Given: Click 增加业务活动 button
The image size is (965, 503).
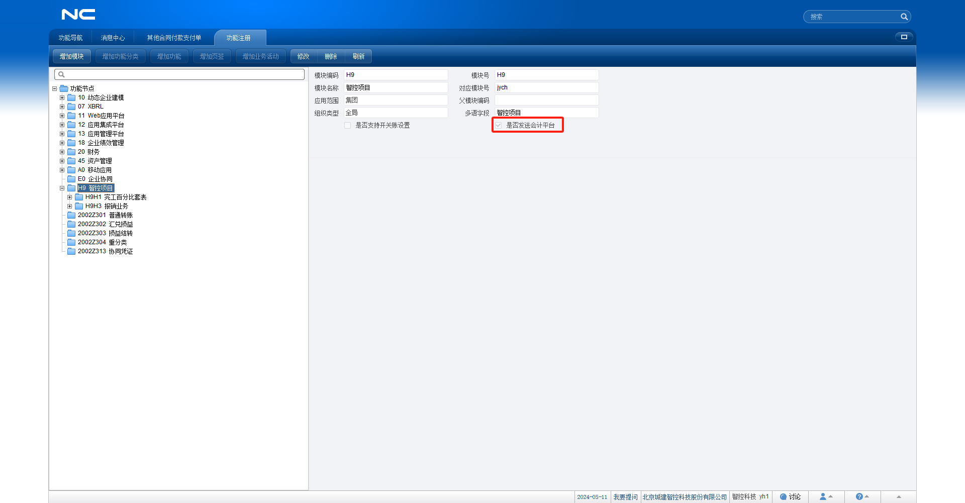Looking at the screenshot, I should click(261, 56).
